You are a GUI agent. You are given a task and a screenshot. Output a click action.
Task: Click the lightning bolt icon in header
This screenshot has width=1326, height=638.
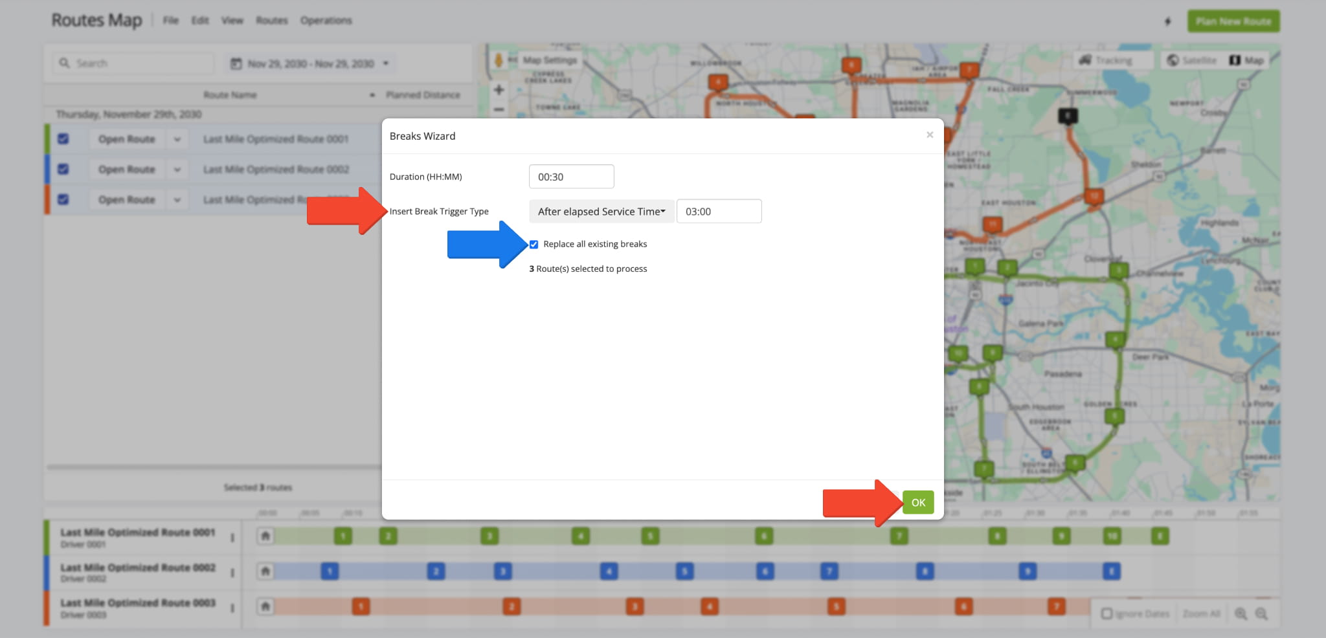coord(1167,21)
